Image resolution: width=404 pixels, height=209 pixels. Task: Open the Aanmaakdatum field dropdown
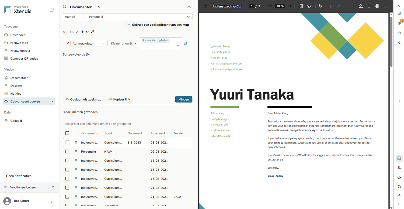89,43
